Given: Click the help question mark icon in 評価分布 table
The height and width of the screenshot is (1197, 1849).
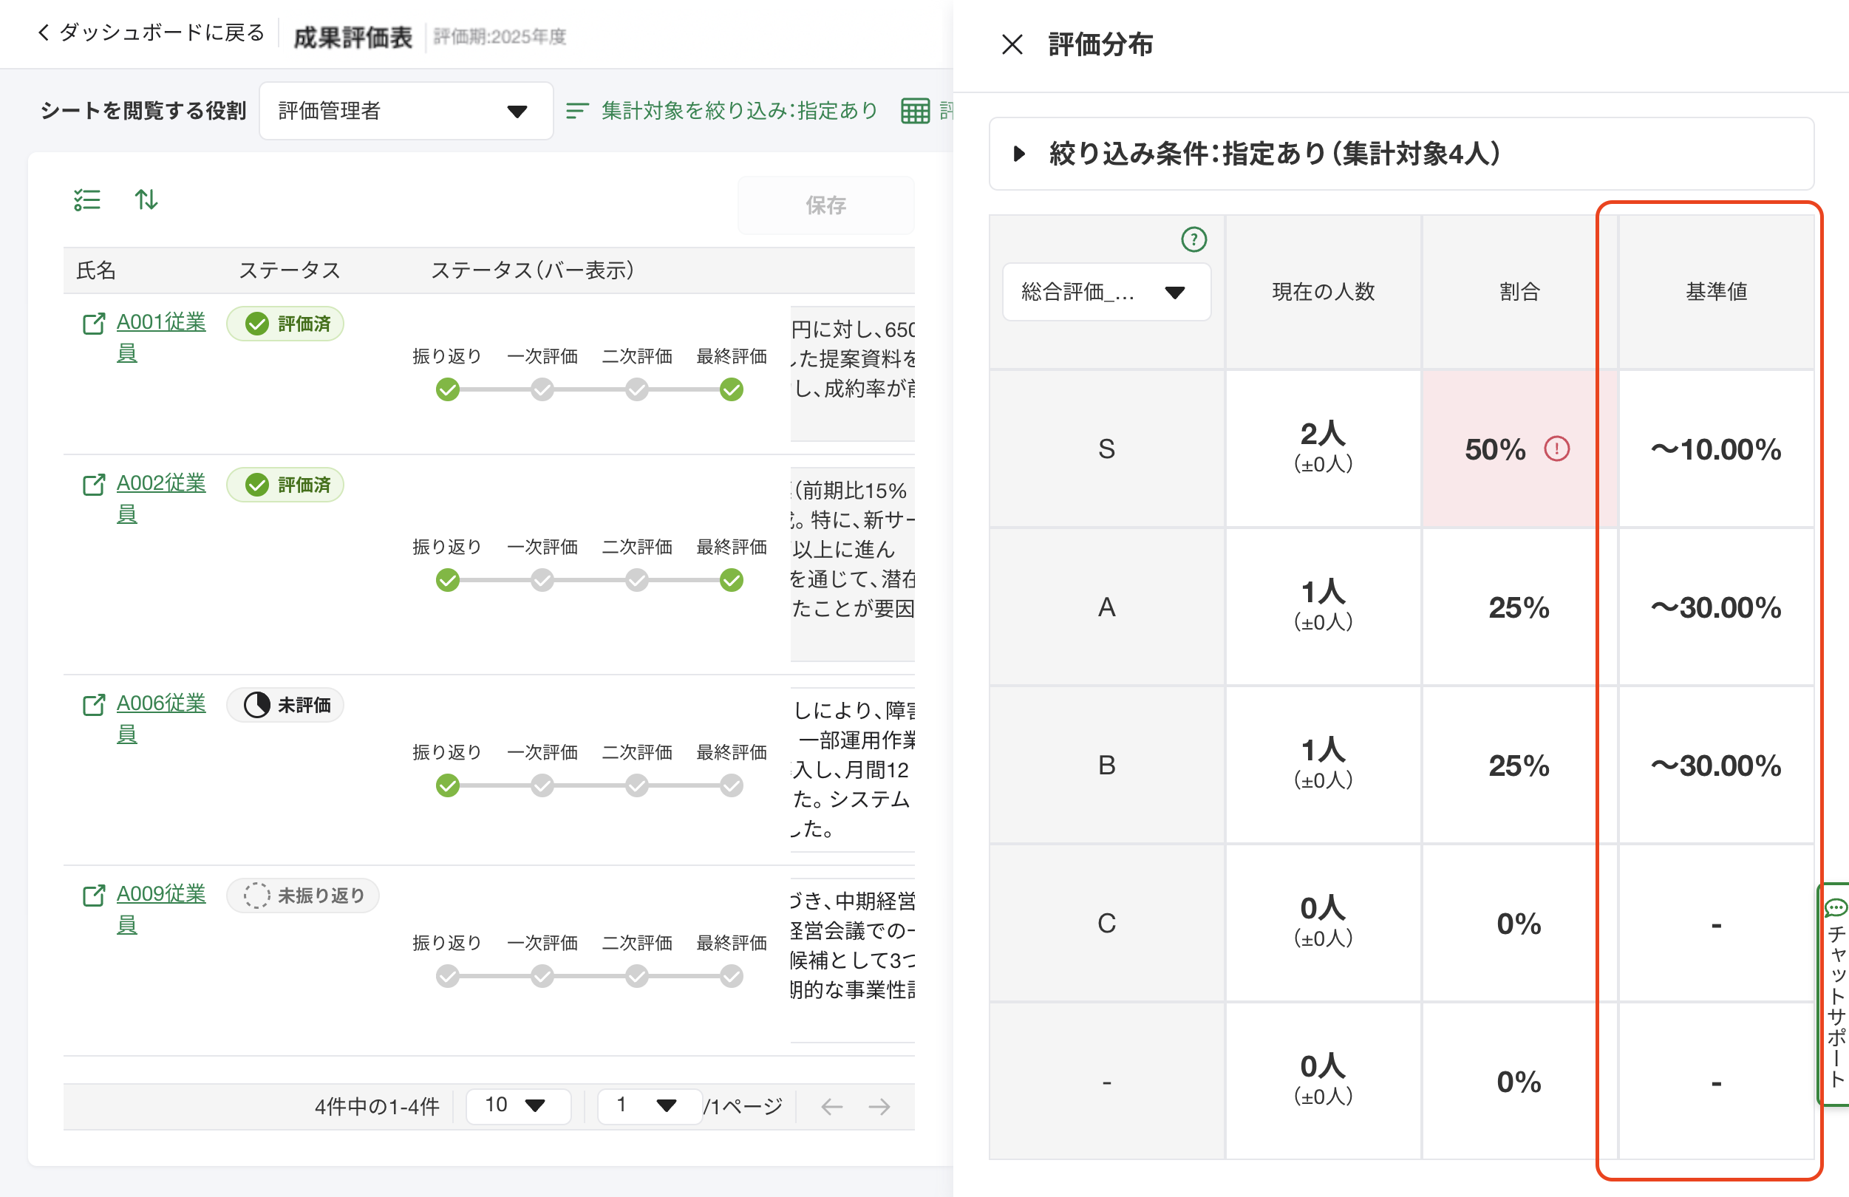Looking at the screenshot, I should point(1194,240).
